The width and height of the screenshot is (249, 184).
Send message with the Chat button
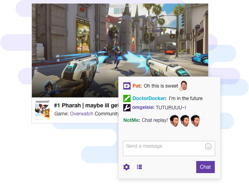pyautogui.click(x=205, y=167)
